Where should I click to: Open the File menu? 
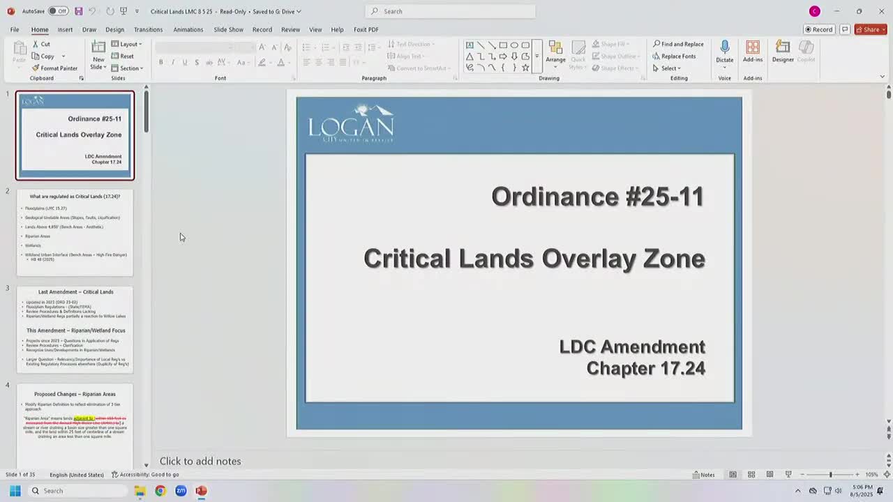click(15, 29)
